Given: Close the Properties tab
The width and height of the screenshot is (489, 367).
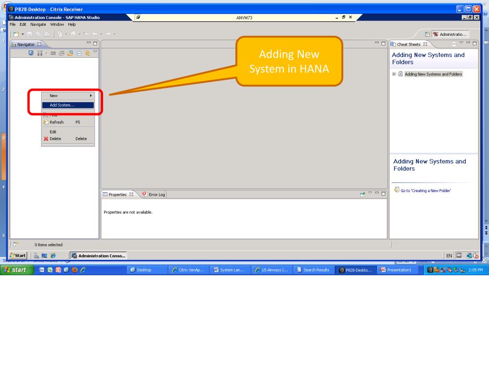Looking at the screenshot, I should click(x=131, y=194).
